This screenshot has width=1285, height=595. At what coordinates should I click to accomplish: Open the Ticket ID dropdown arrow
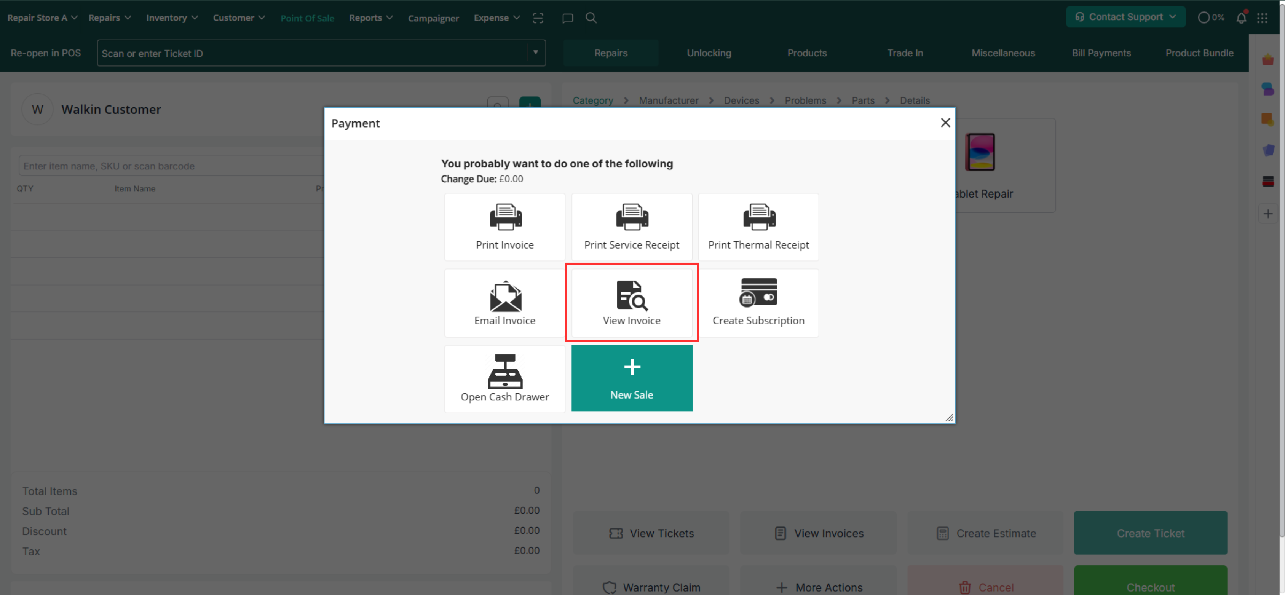[535, 53]
